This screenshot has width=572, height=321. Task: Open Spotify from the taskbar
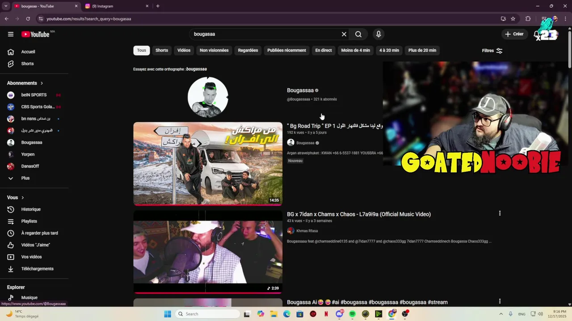352,314
